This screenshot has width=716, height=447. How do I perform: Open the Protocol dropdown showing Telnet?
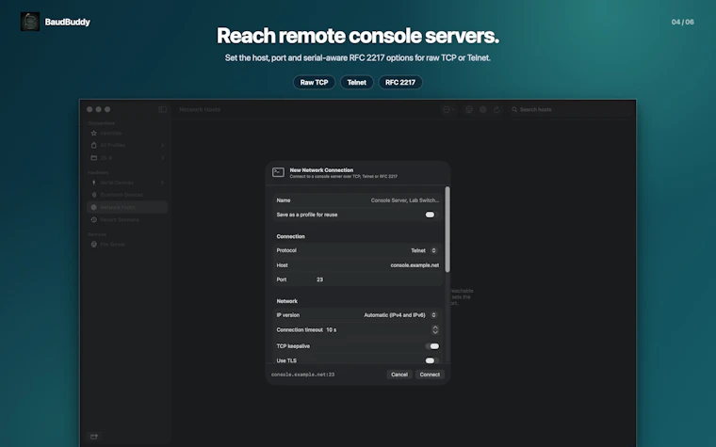click(424, 250)
